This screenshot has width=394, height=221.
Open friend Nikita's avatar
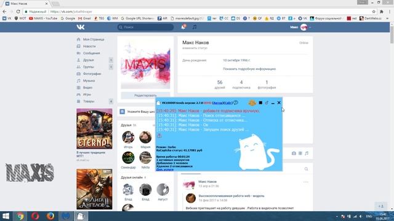tap(145, 158)
